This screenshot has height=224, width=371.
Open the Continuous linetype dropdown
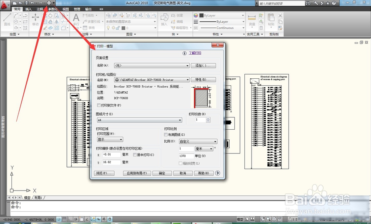tap(222, 28)
